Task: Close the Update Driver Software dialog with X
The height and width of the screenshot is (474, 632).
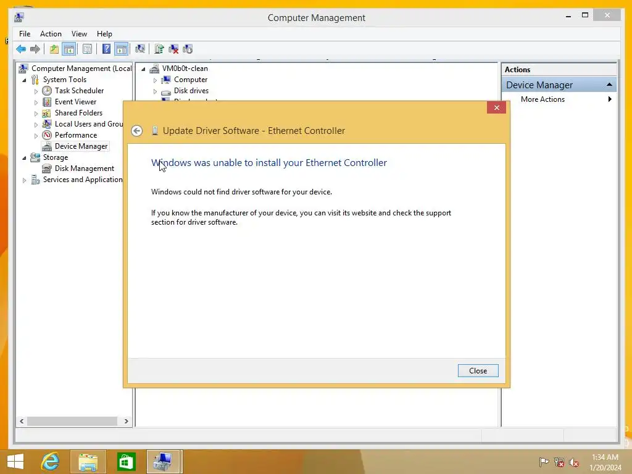Action: coord(496,107)
